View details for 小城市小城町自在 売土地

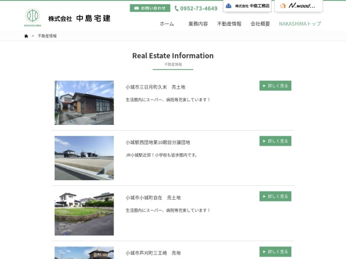click(276, 196)
